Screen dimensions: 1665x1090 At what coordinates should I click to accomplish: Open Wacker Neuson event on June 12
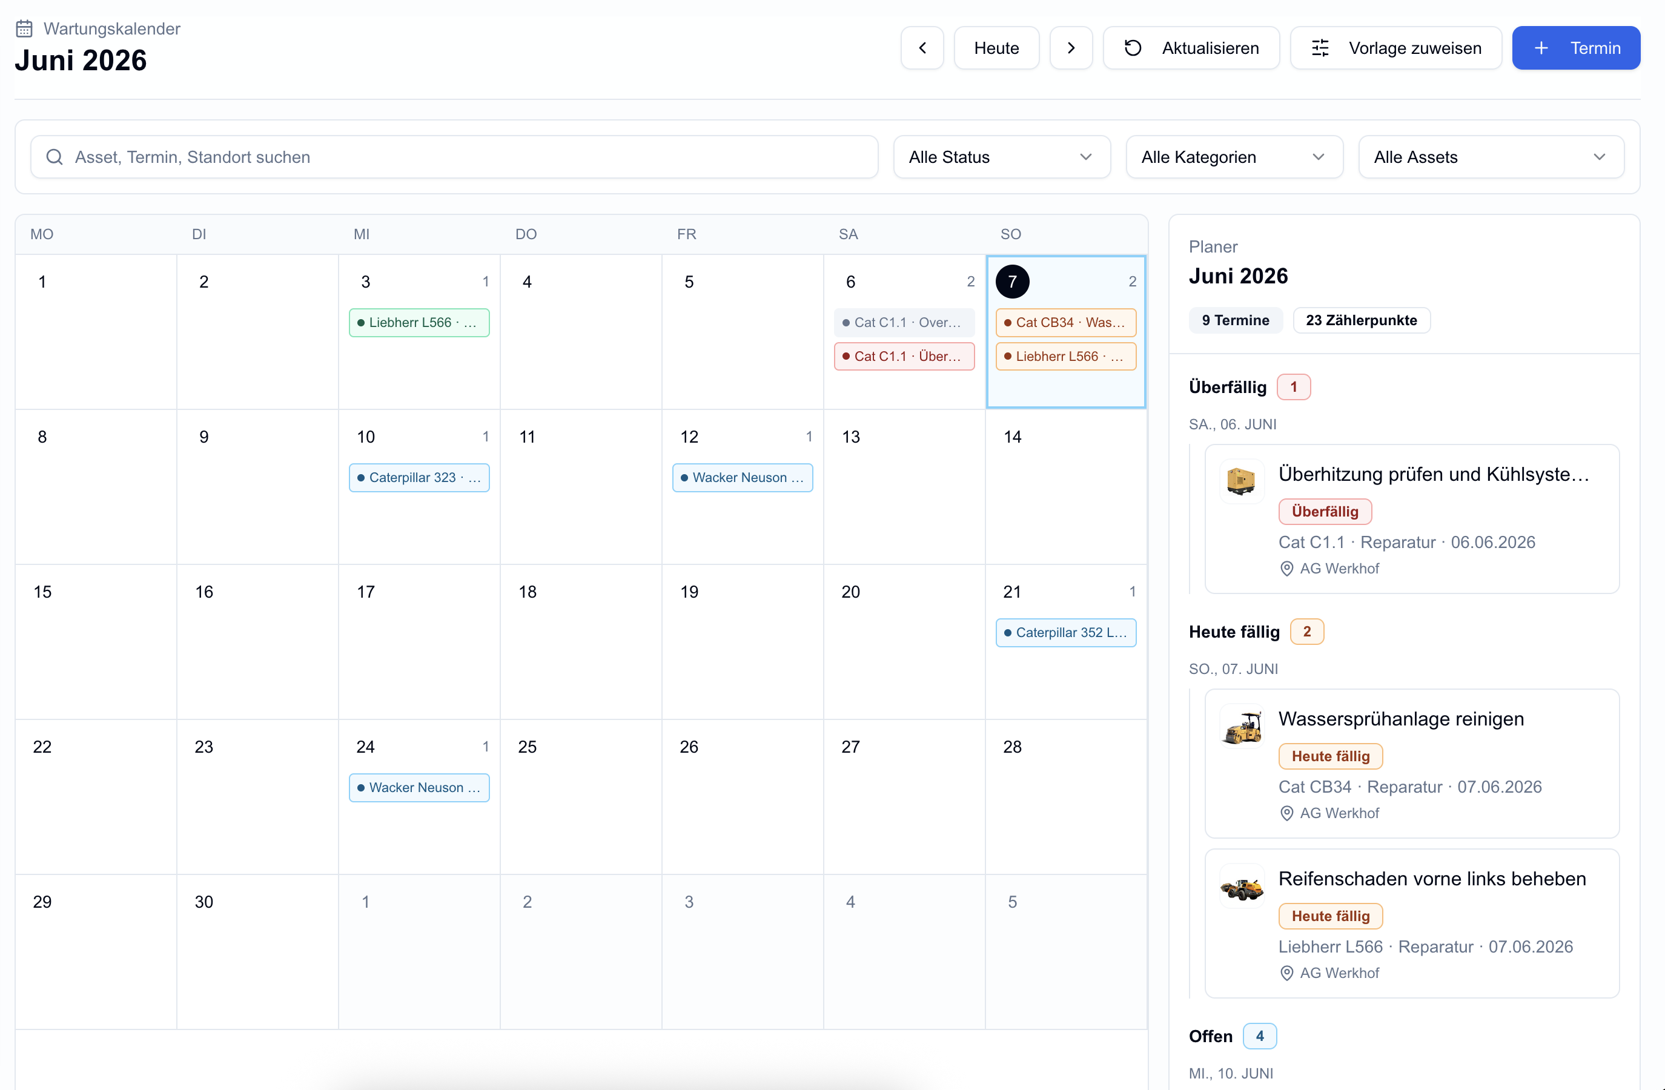click(742, 478)
